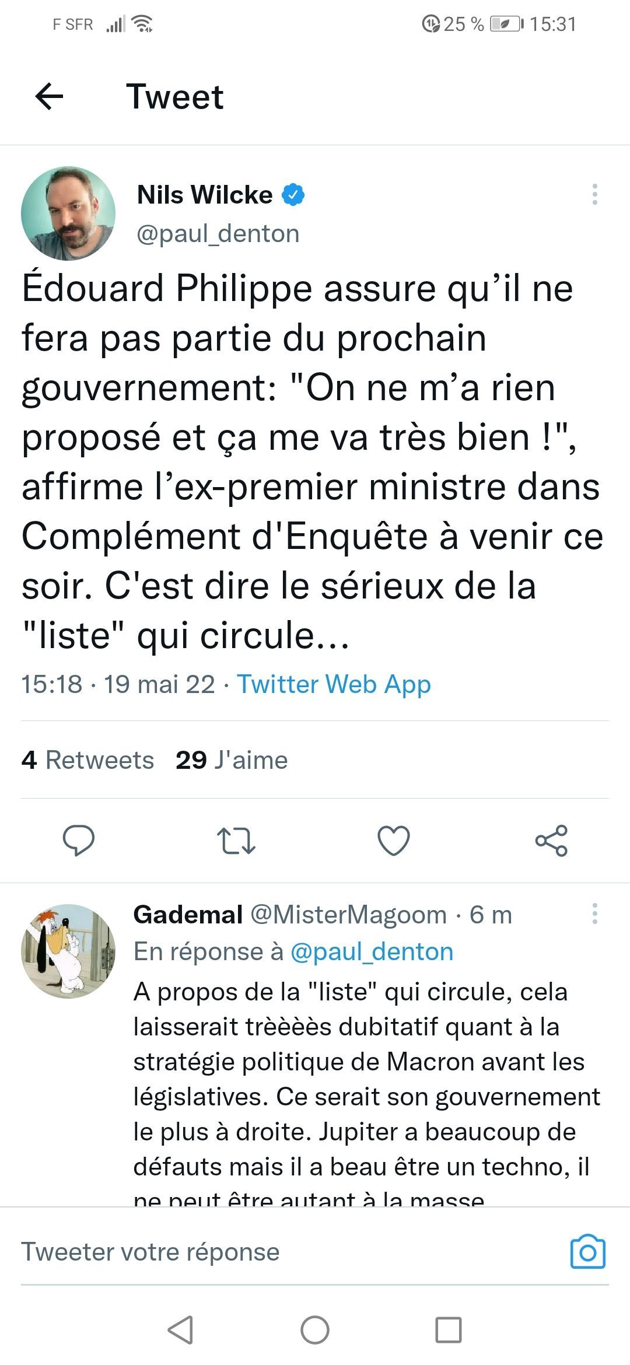Open the Gademal username in reply
Viewport: 630px width, 1365px height.
pyautogui.click(x=188, y=915)
